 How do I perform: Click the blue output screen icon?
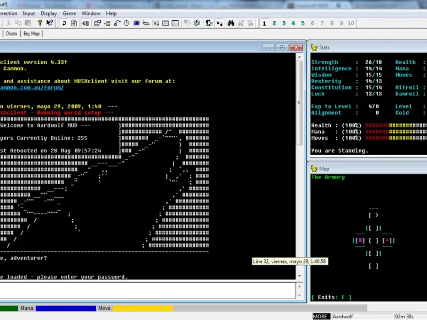(137, 23)
